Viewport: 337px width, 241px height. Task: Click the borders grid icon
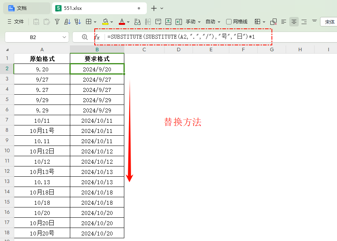(x=88, y=22)
